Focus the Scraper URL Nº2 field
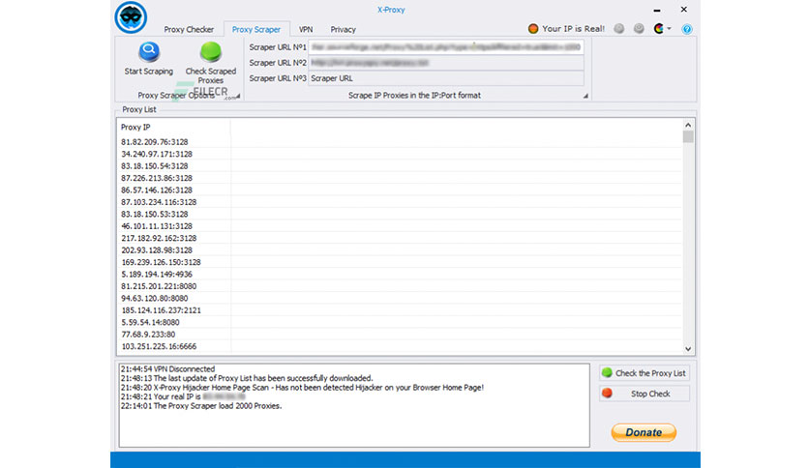Image resolution: width=809 pixels, height=468 pixels. (446, 63)
